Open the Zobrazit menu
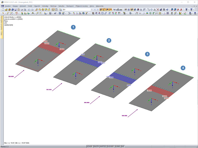This screenshot has height=148, width=198. (x=23, y=6)
